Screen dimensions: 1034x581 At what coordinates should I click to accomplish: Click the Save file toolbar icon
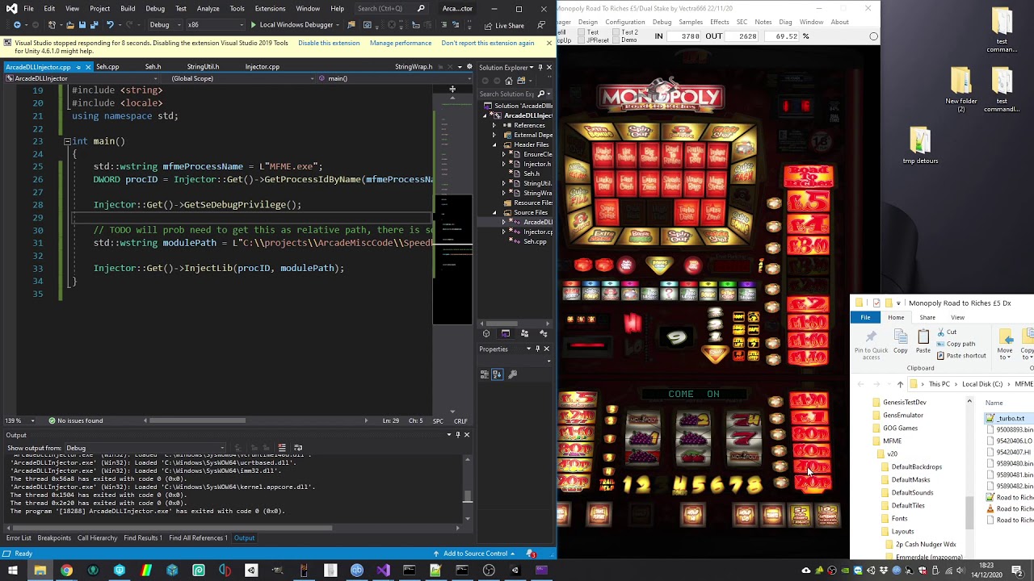tap(82, 25)
